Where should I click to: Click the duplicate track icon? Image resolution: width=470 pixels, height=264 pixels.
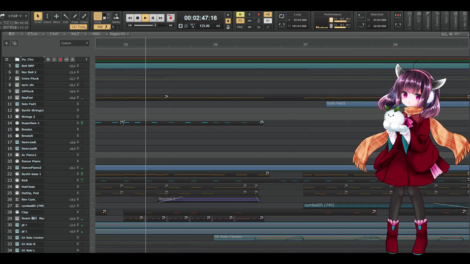coord(14,43)
